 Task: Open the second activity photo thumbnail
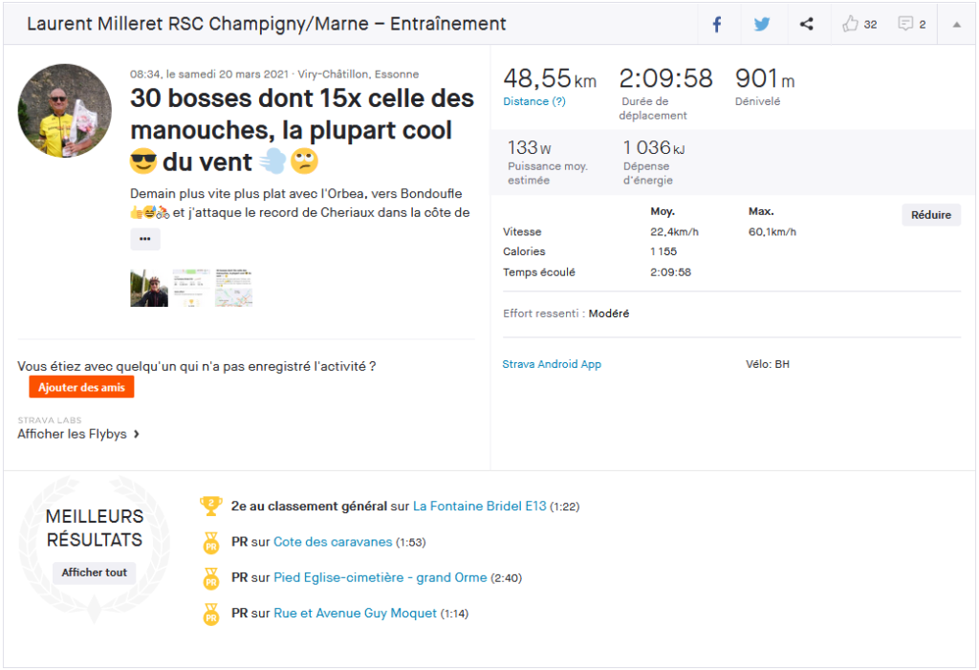pos(191,288)
